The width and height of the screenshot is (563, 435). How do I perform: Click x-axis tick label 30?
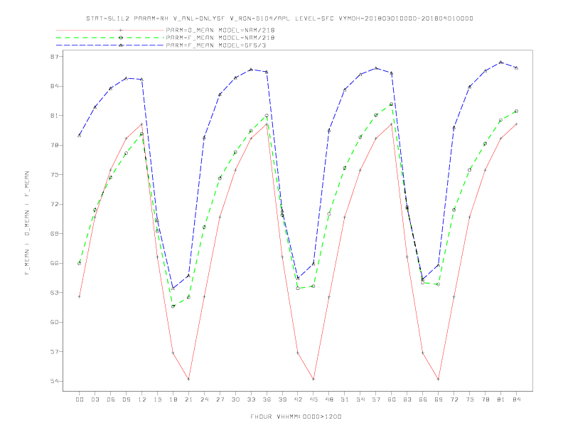pyautogui.click(x=235, y=399)
